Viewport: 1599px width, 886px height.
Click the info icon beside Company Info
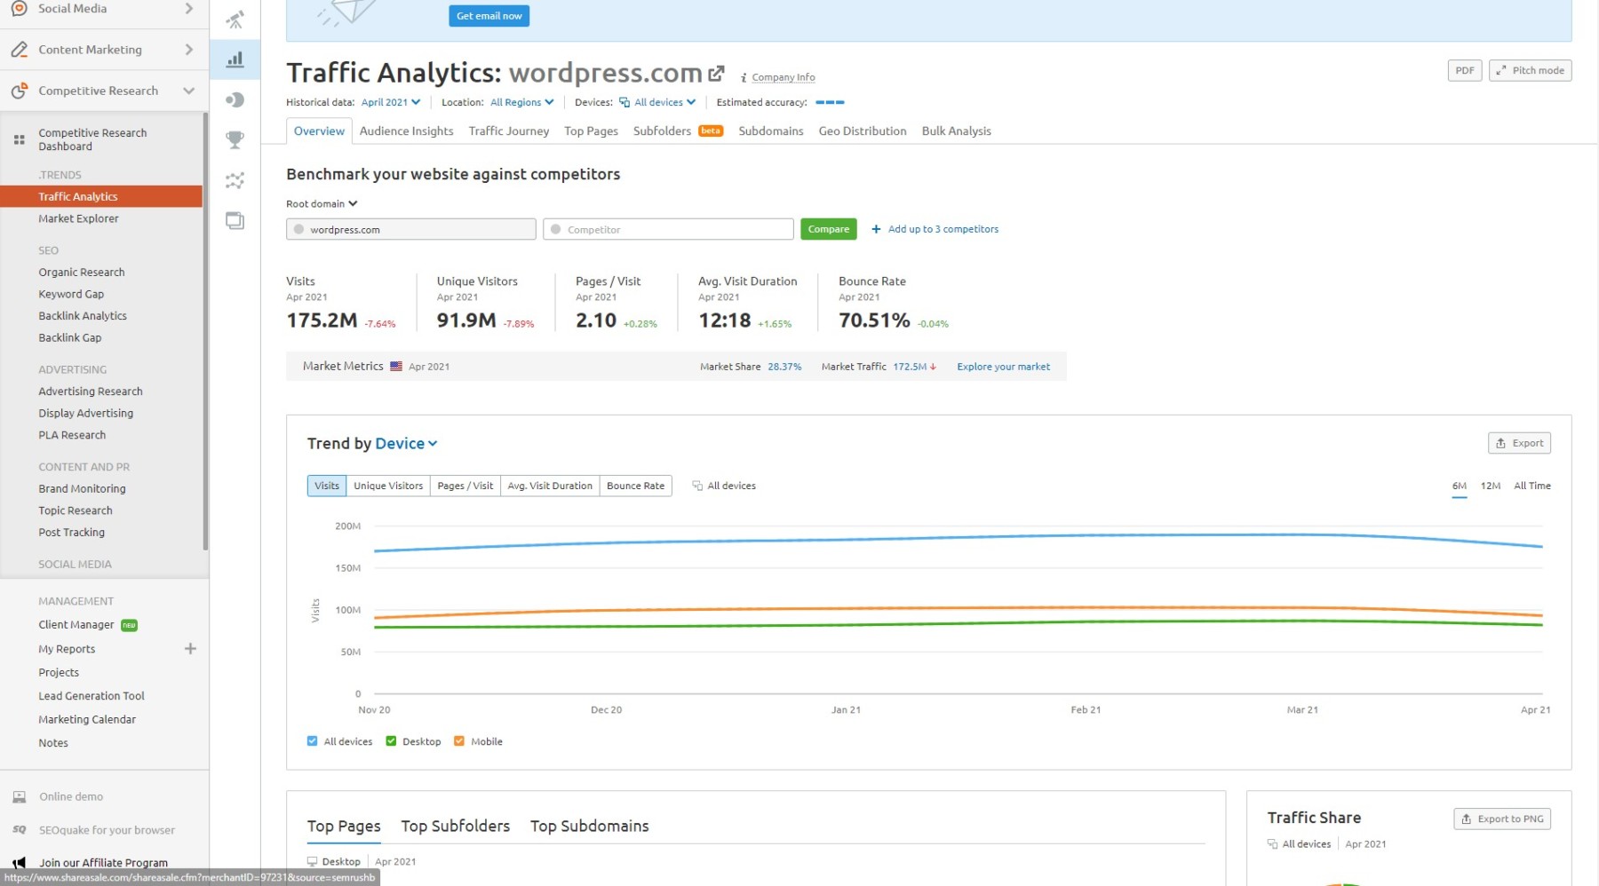point(744,78)
